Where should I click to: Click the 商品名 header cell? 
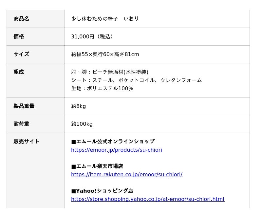[x=21, y=19]
